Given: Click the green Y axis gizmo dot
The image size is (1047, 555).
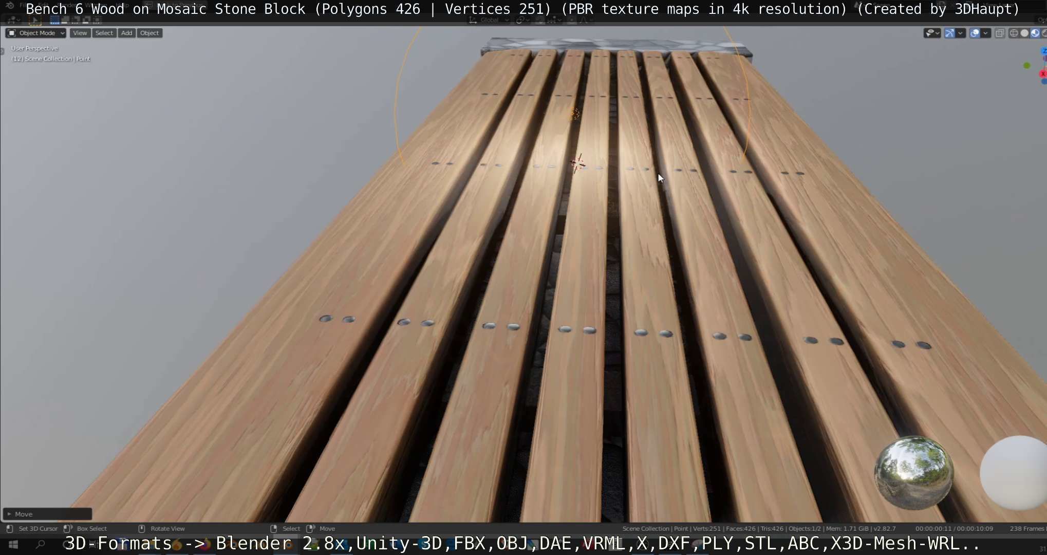Looking at the screenshot, I should pos(1027,65).
